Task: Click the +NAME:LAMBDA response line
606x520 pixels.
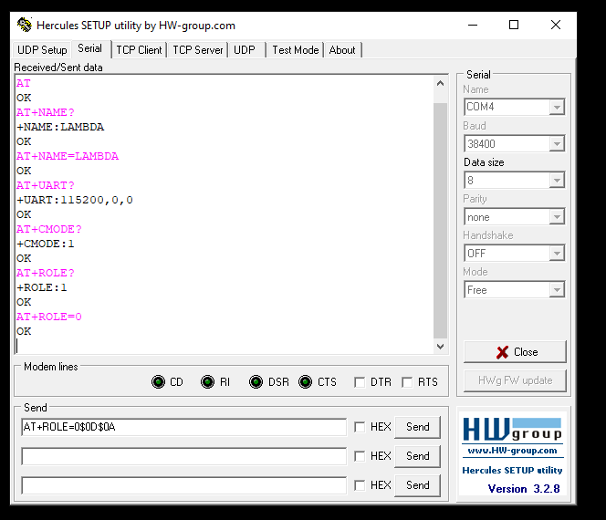Action: (60, 127)
